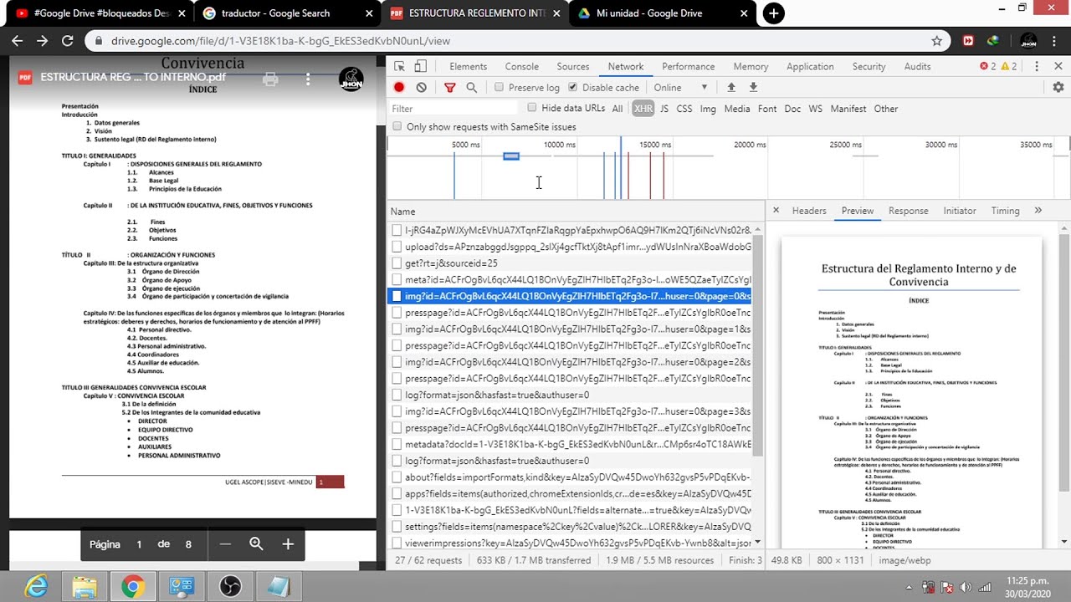Open network search with magnifier icon

click(x=472, y=87)
